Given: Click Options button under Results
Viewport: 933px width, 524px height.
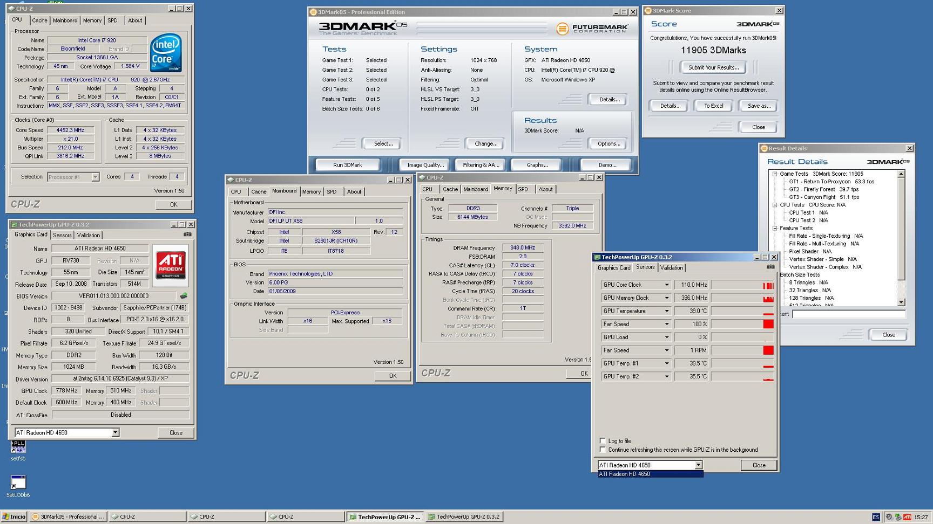Looking at the screenshot, I should (609, 143).
